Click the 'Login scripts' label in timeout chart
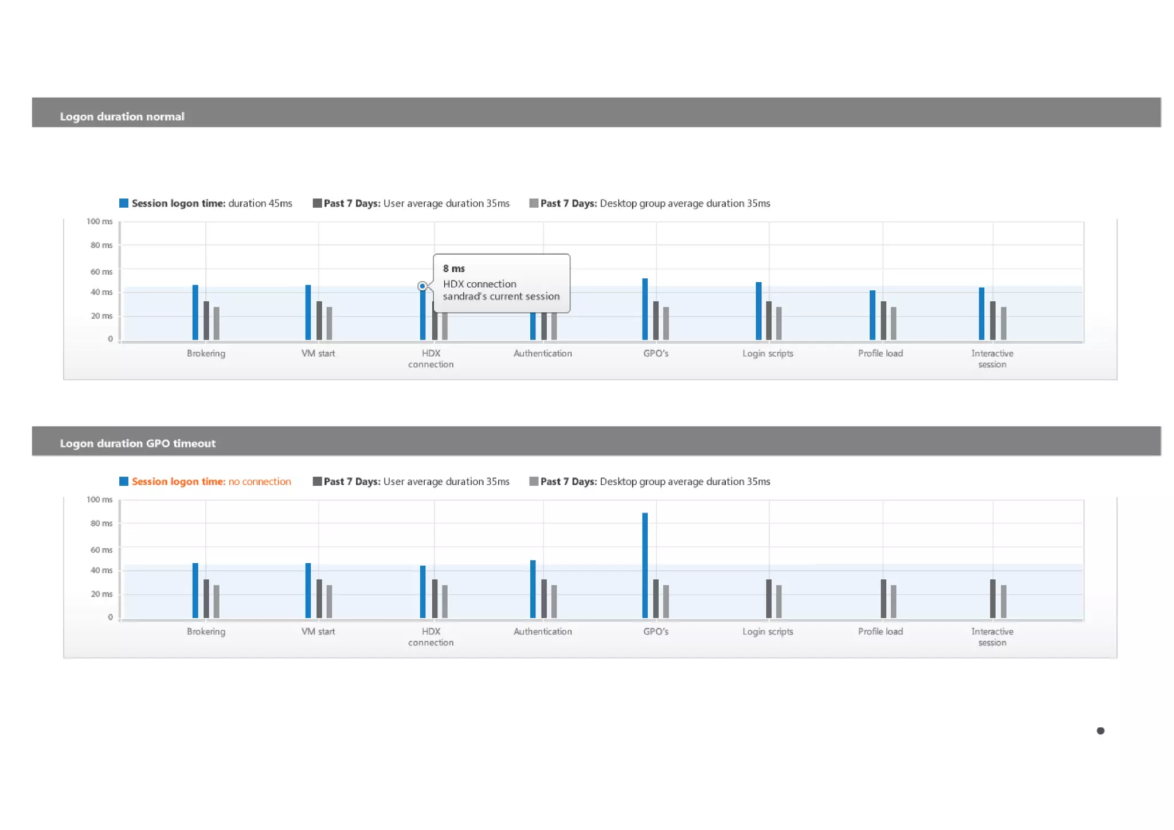This screenshot has height=830, width=1174. (768, 632)
